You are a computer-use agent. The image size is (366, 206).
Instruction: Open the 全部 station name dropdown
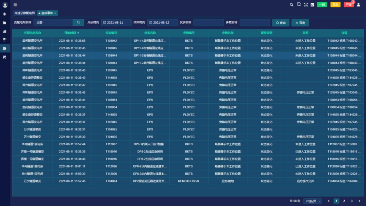[x=54, y=22]
